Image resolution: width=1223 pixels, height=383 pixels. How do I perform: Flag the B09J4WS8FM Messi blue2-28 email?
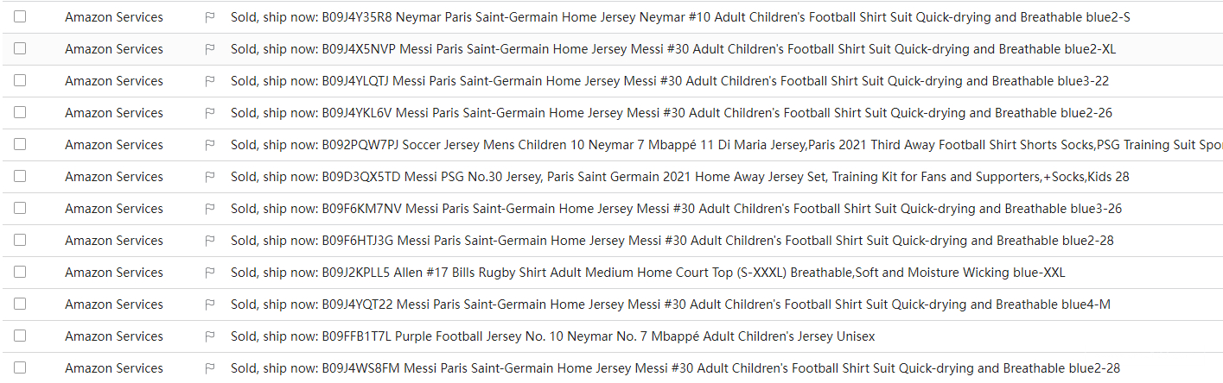[209, 368]
